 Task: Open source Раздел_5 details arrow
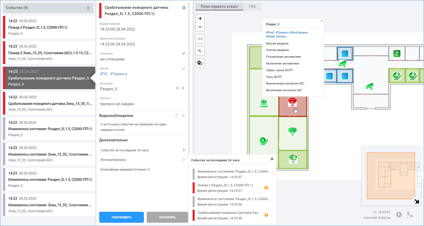click(183, 88)
